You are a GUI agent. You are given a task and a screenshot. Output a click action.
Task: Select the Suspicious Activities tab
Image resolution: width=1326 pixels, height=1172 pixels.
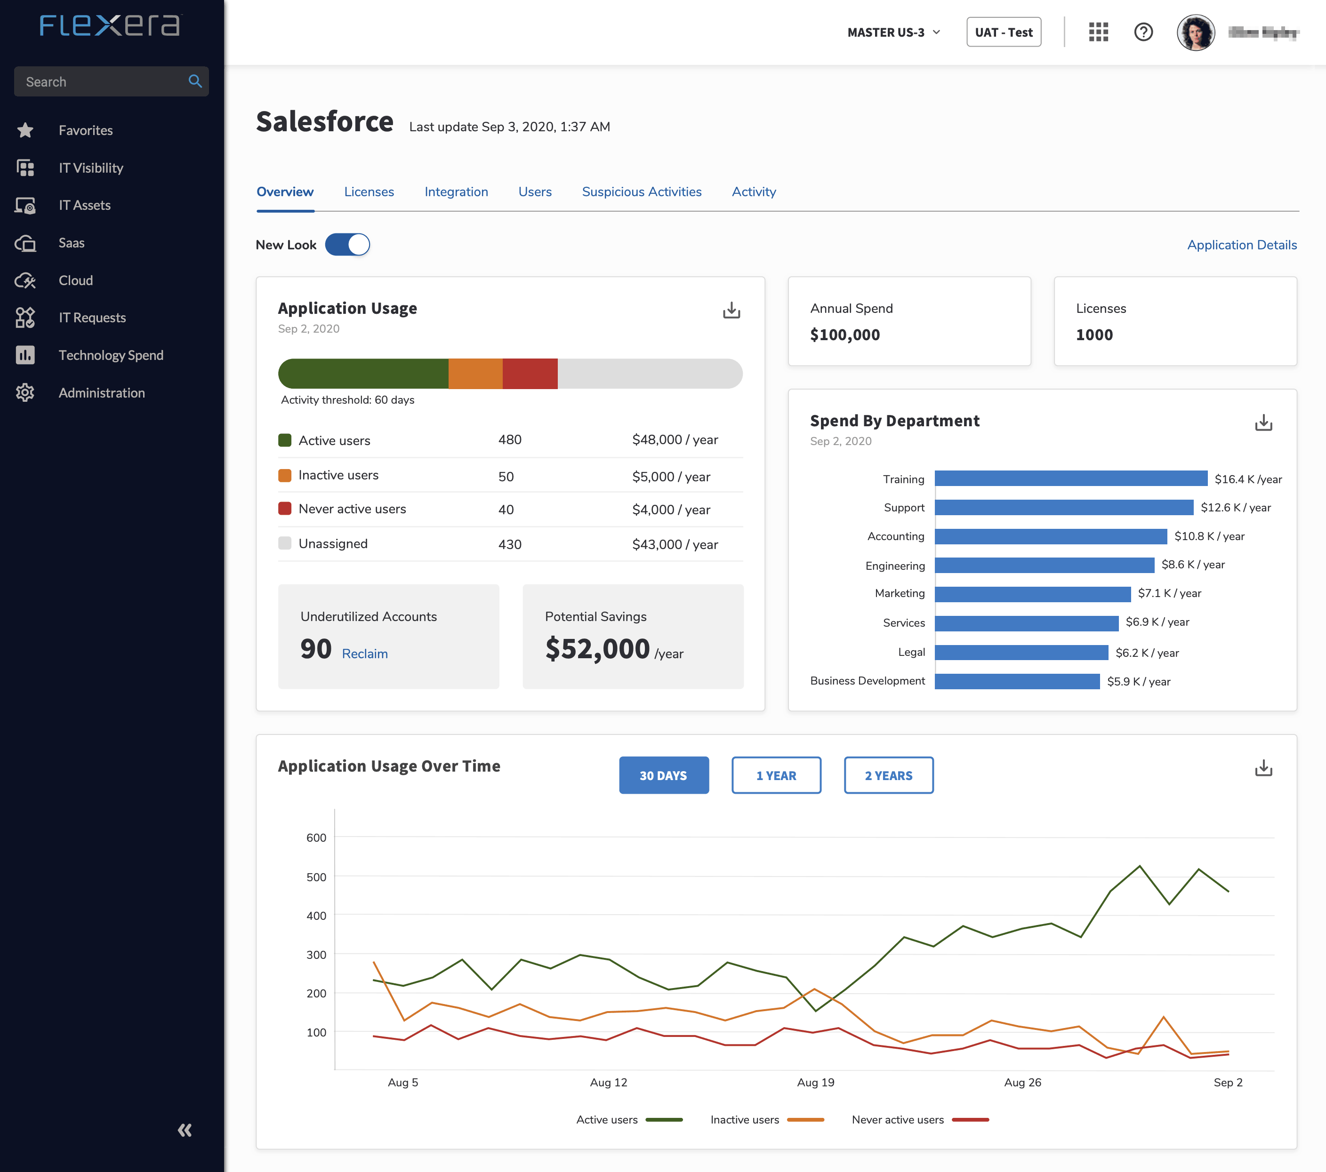point(642,192)
